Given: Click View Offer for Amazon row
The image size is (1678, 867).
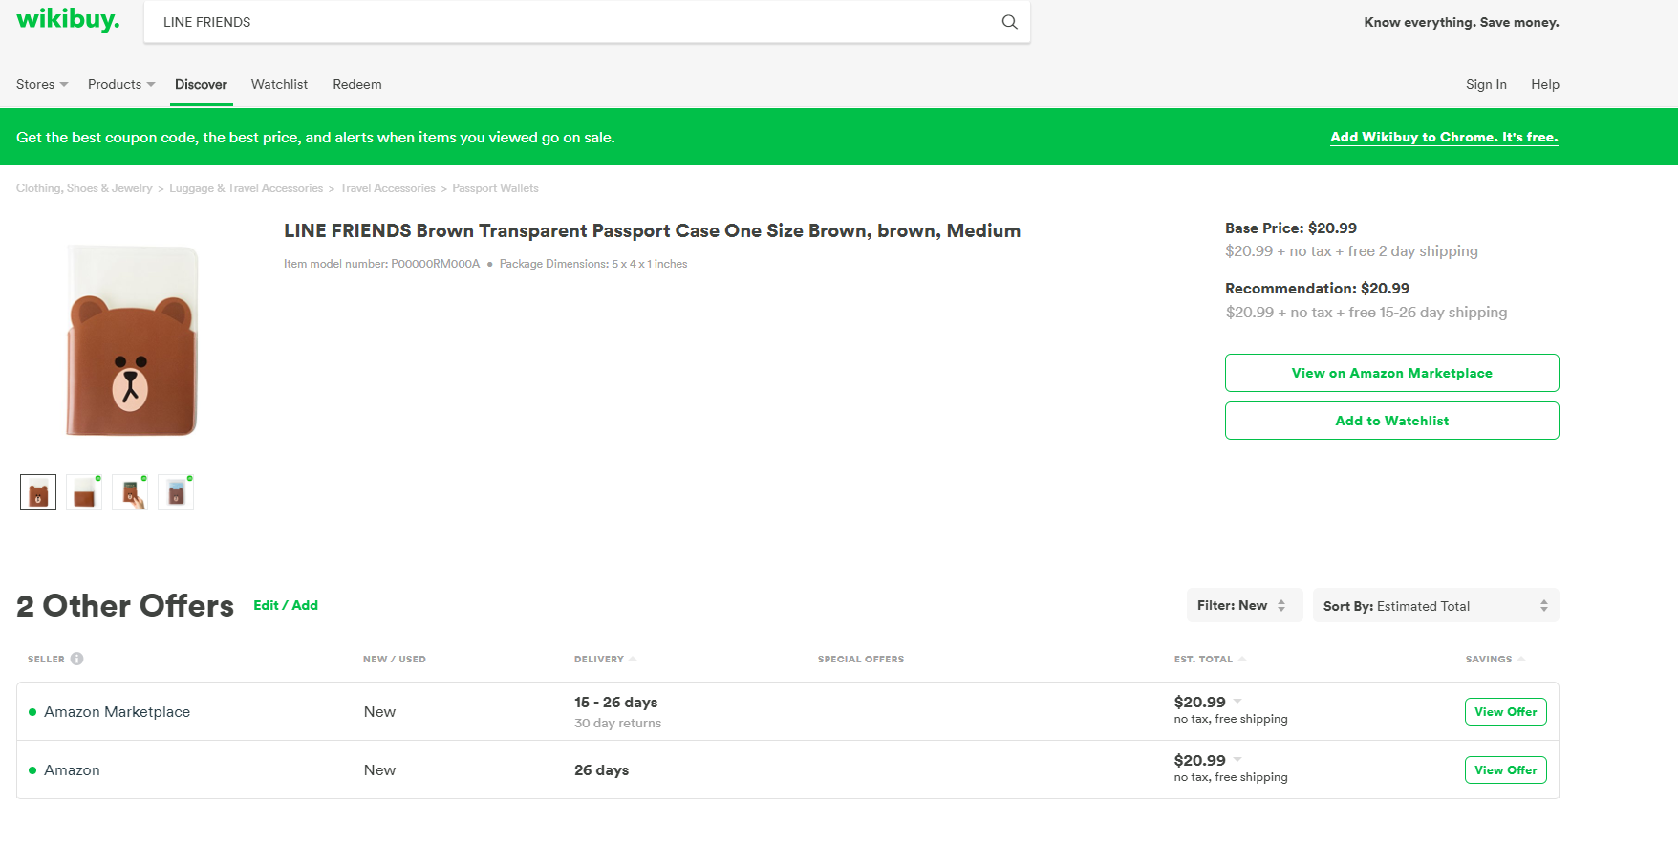Looking at the screenshot, I should click(x=1505, y=770).
